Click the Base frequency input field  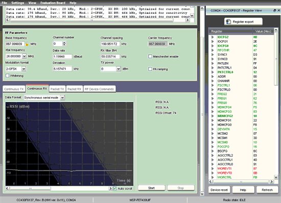[x=15, y=44]
